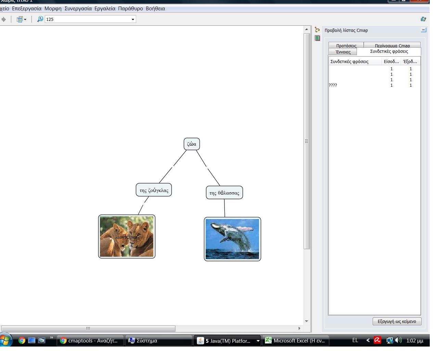
Task: Open the Microsoft Excel taskbar button
Action: pyautogui.click(x=295, y=340)
